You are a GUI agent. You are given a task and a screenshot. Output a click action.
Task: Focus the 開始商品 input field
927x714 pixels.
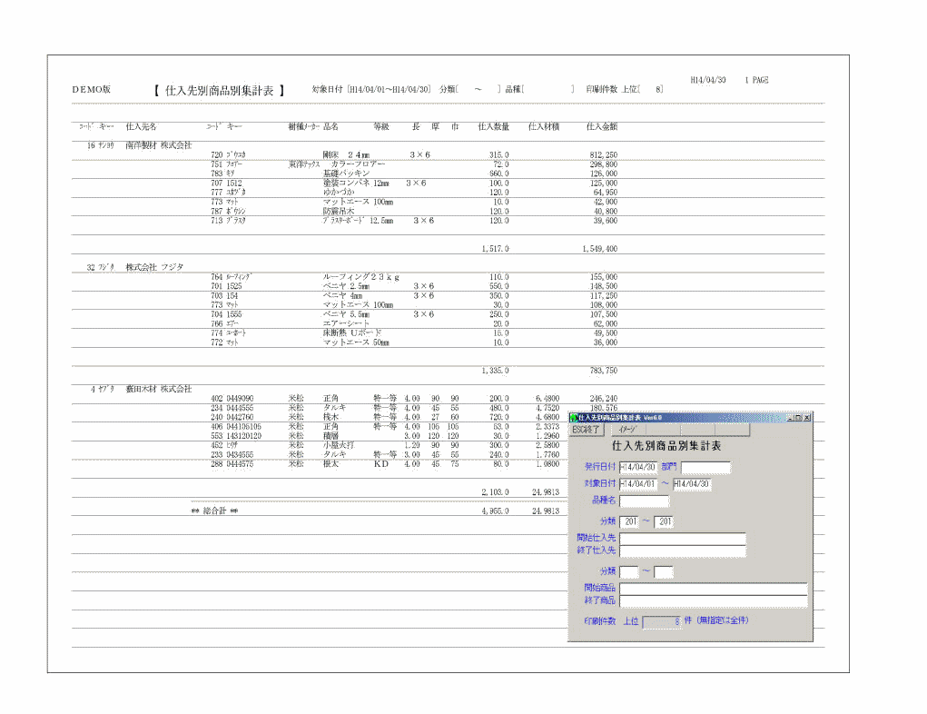(713, 589)
